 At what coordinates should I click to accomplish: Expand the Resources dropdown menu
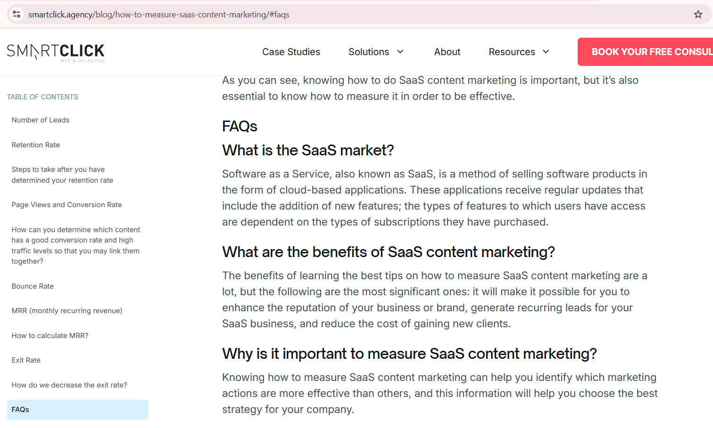coord(512,52)
